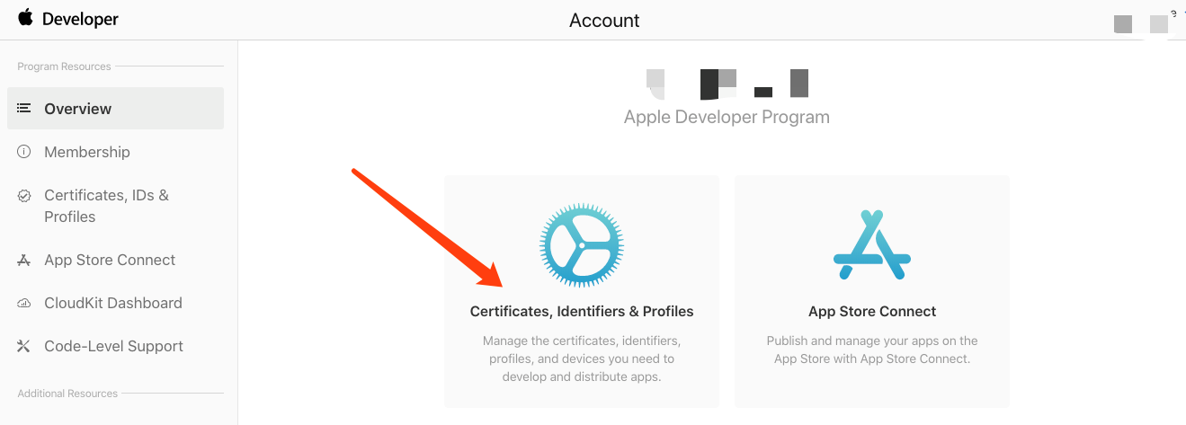
Task: Open CloudKit Dashboard sidebar entry
Action: point(115,303)
